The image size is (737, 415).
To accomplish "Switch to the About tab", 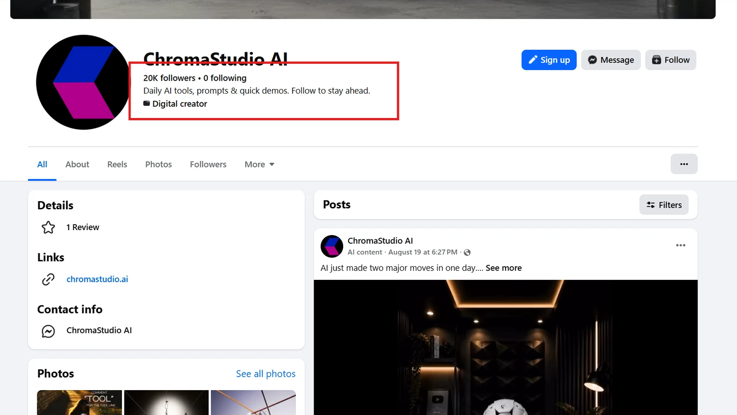I will [x=77, y=165].
